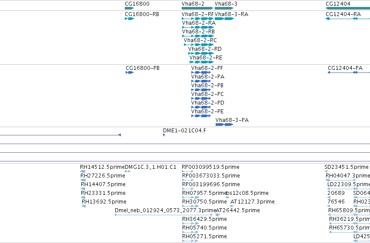The width and height of the screenshot is (370, 243).
Task: Click EST SD23451.5prime
Action: pos(347,167)
